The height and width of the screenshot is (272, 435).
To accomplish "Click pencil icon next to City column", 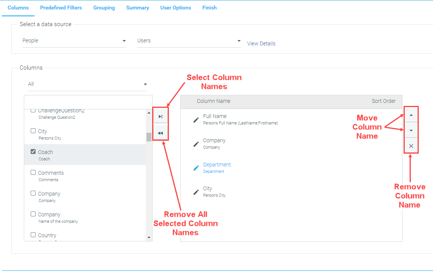I will 196,192.
